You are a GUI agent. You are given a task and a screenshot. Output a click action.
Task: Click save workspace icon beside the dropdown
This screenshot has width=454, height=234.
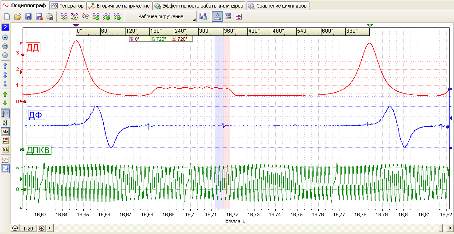pos(203,16)
